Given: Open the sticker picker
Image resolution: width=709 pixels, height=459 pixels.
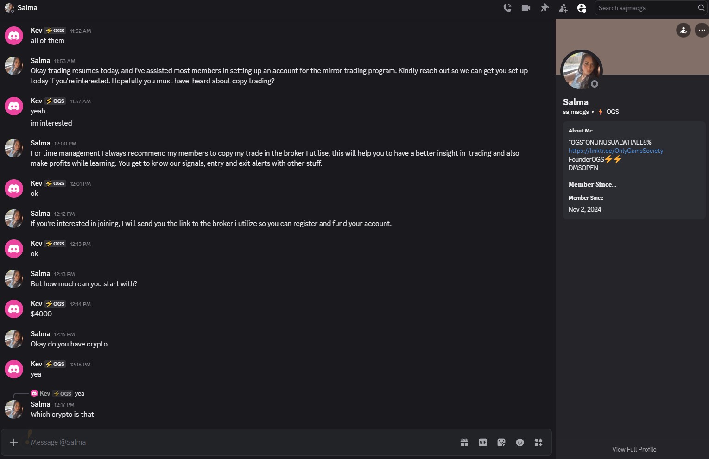Looking at the screenshot, I should pyautogui.click(x=501, y=442).
